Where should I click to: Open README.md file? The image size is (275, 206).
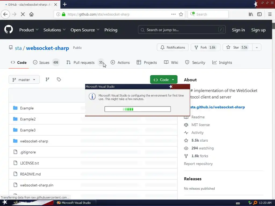(30, 174)
